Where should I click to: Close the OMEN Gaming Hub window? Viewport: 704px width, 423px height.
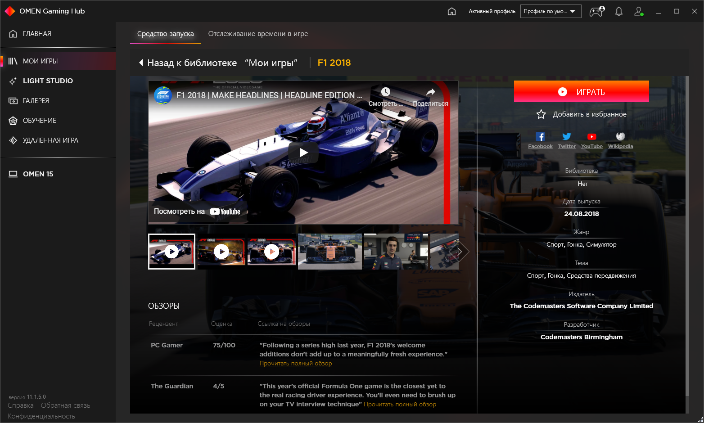pos(695,11)
